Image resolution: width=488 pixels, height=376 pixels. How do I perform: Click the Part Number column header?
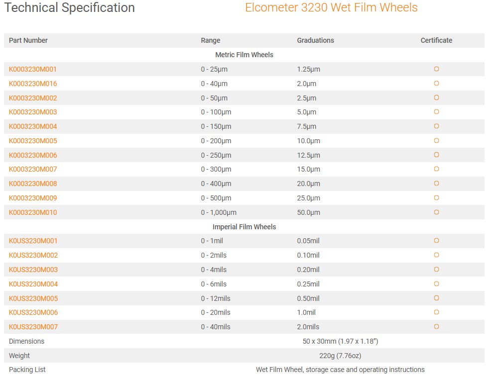[28, 40]
